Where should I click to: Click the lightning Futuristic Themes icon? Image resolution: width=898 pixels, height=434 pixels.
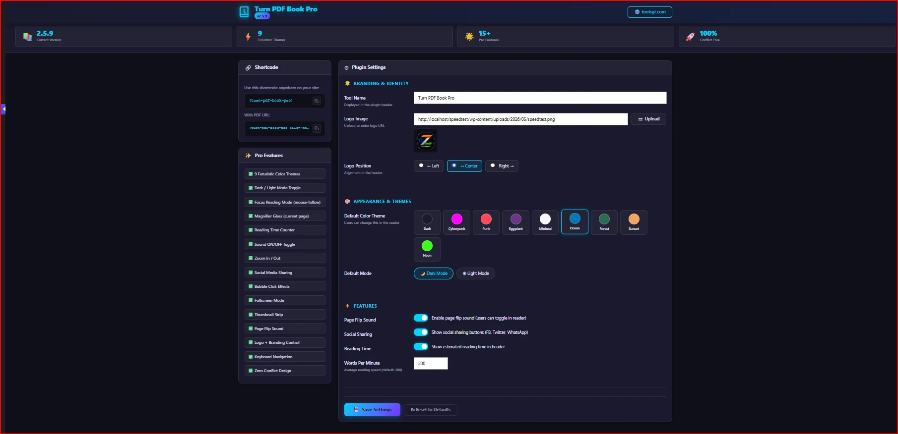coord(248,36)
